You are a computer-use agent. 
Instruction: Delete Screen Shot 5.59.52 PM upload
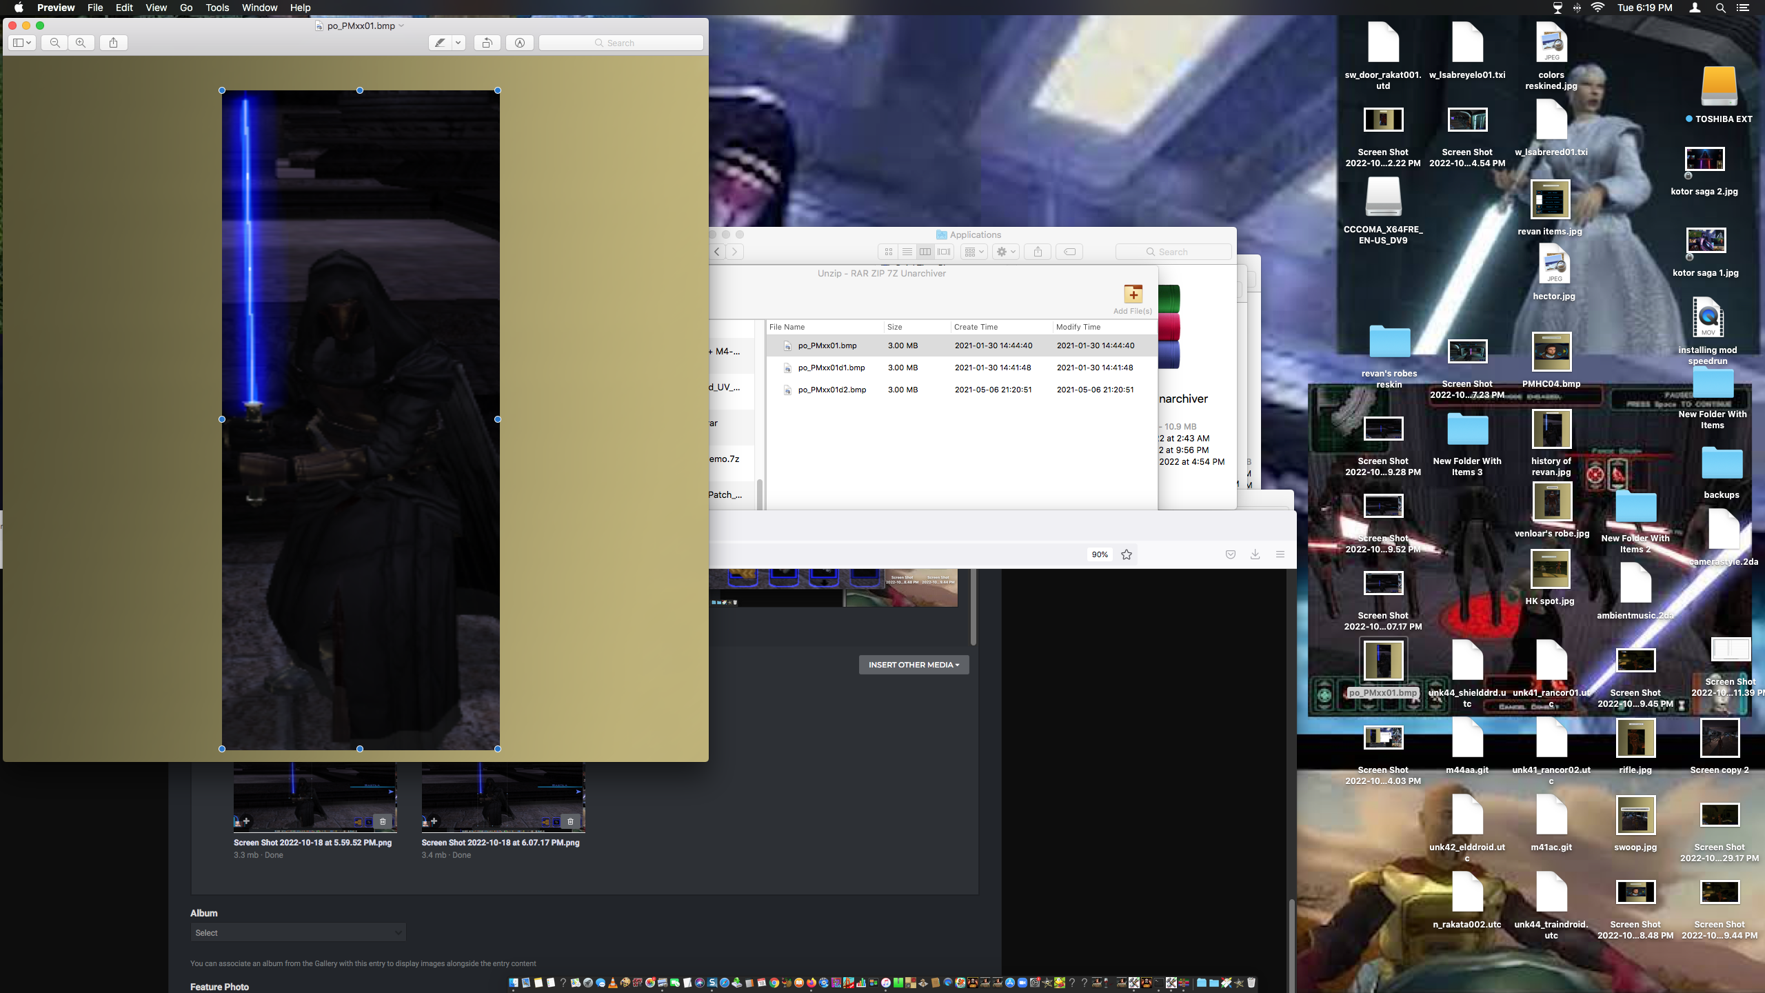click(383, 821)
